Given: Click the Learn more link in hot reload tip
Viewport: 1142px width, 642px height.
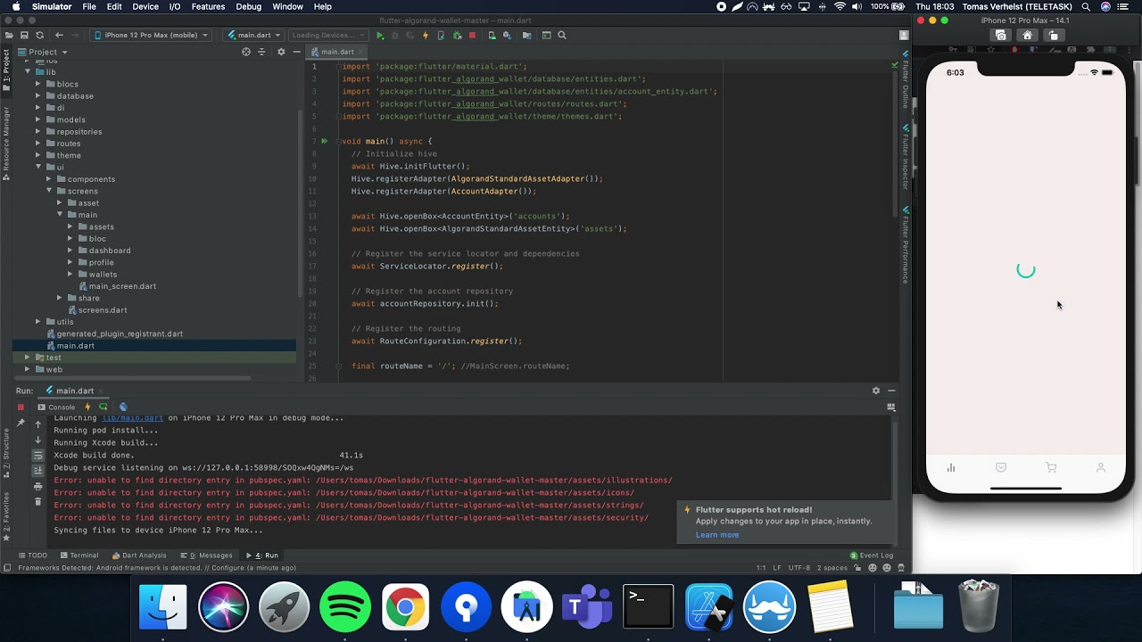Looking at the screenshot, I should pos(717,535).
